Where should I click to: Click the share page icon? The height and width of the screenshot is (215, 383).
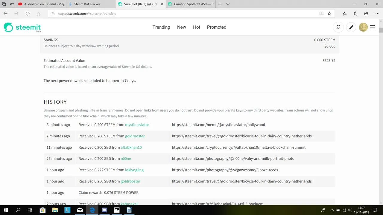click(x=366, y=13)
